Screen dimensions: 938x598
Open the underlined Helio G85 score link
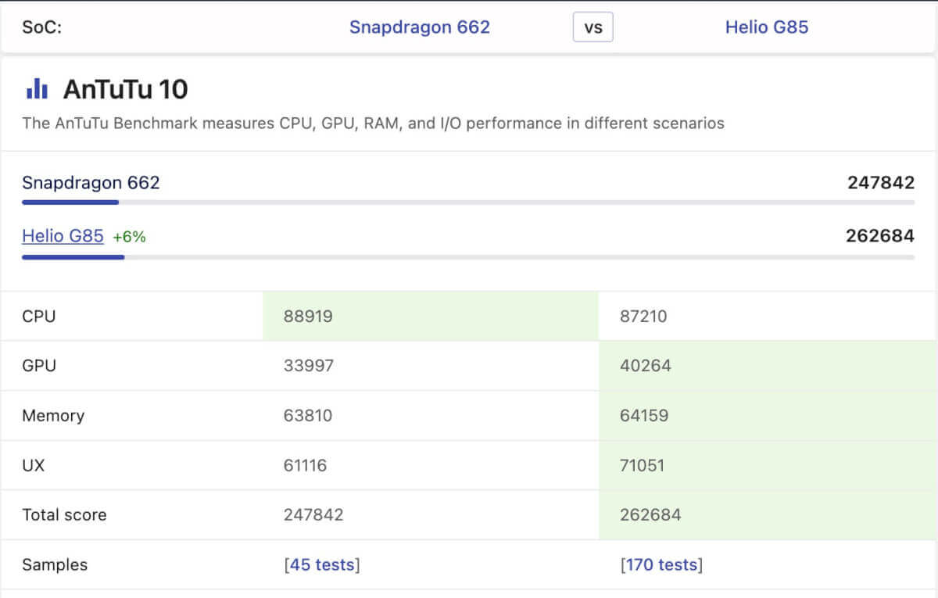pos(63,235)
